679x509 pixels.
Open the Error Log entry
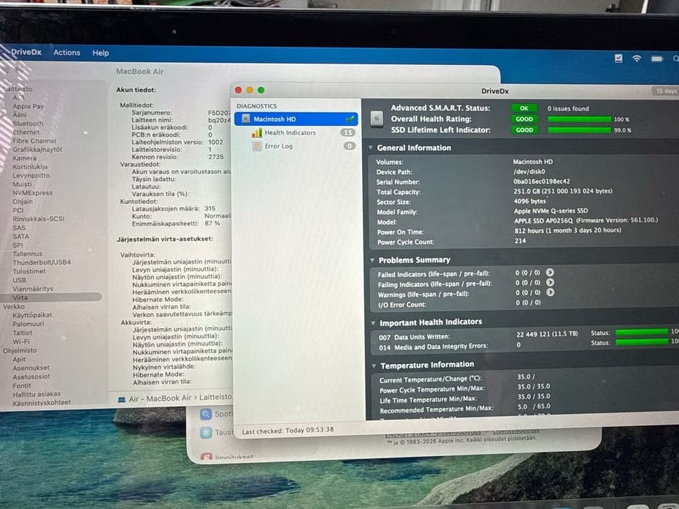tap(279, 146)
